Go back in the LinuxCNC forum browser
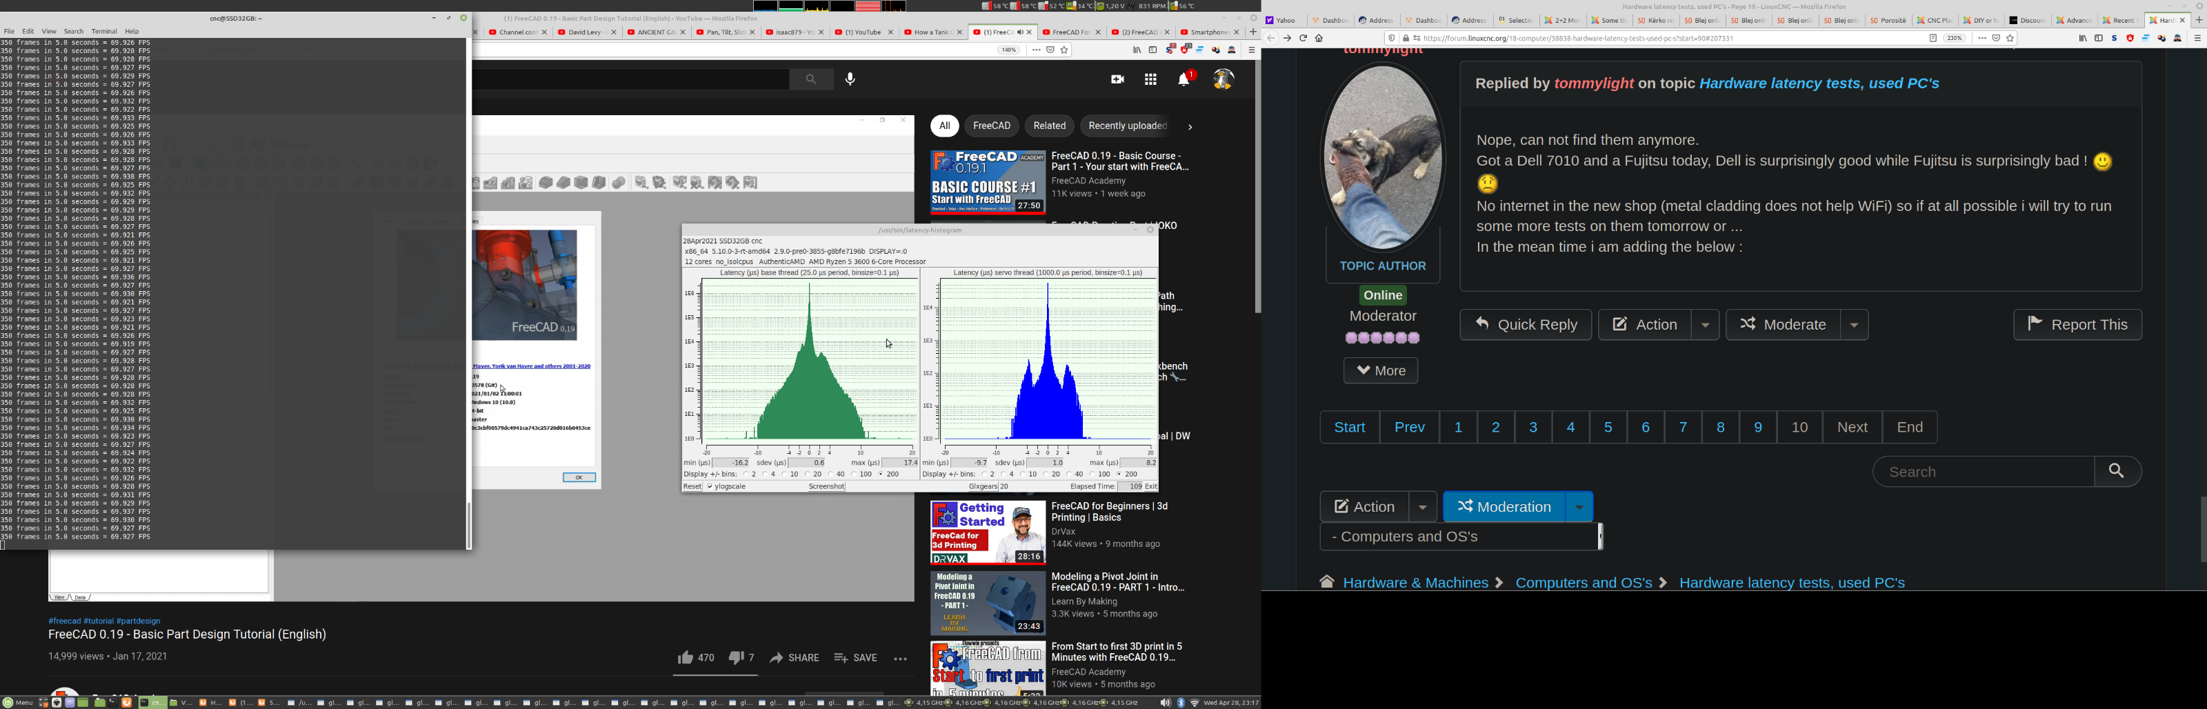 pyautogui.click(x=1271, y=39)
